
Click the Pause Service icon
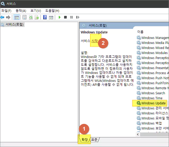[x=72, y=17]
